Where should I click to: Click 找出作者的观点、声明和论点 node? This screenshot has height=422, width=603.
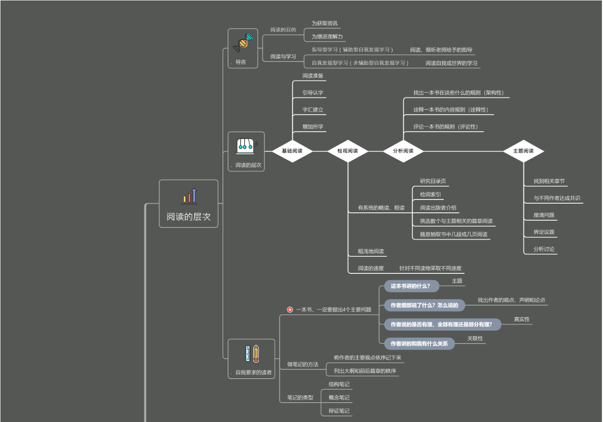[x=511, y=300]
